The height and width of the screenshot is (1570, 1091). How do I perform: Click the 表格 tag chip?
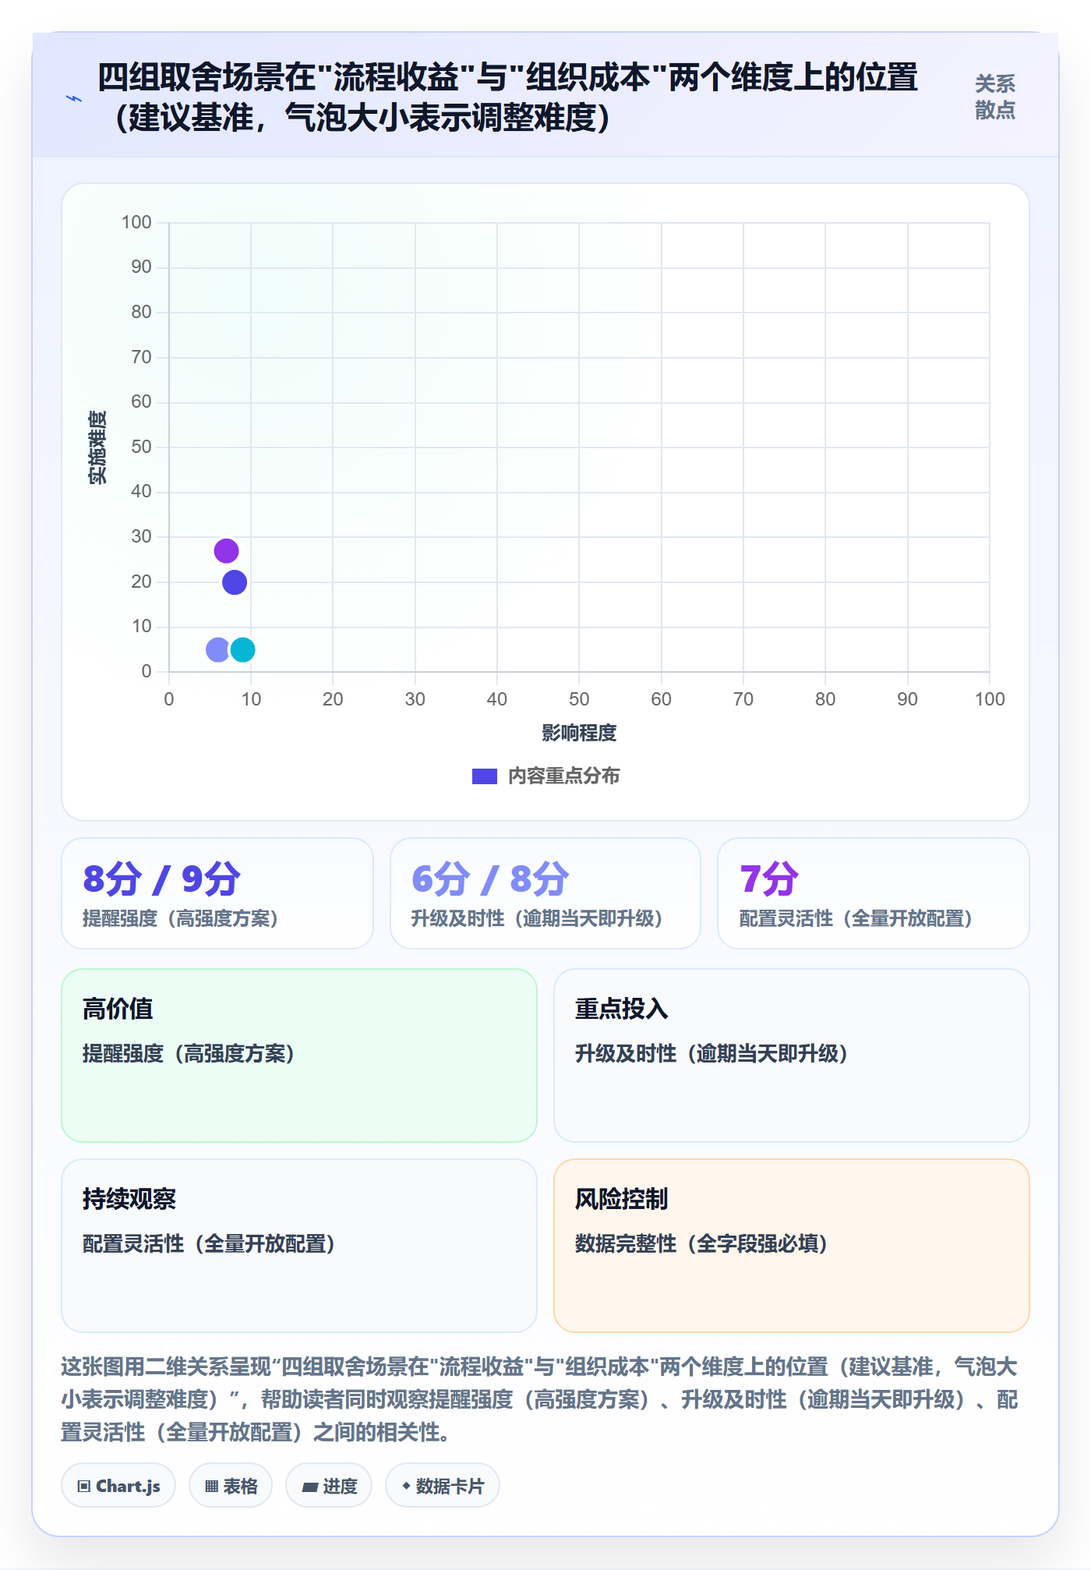[x=231, y=1486]
